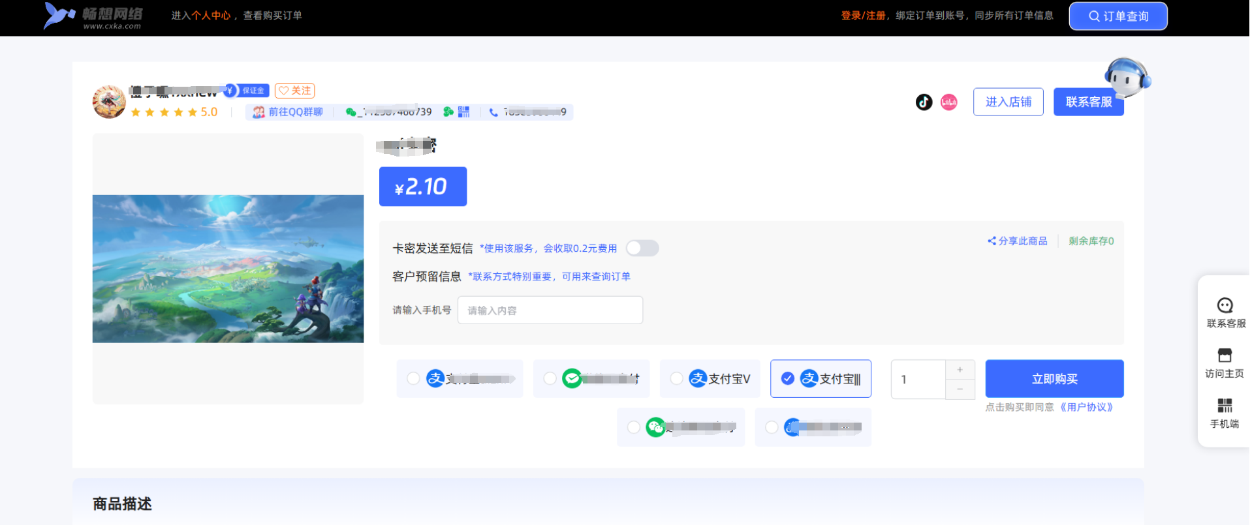Click 分享此商品 share link
This screenshot has height=525, width=1250.
(1017, 241)
